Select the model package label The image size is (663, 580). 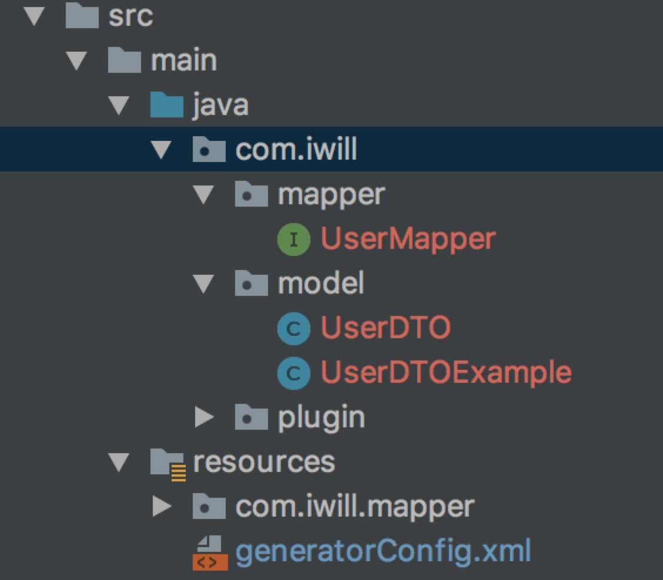pos(321,284)
